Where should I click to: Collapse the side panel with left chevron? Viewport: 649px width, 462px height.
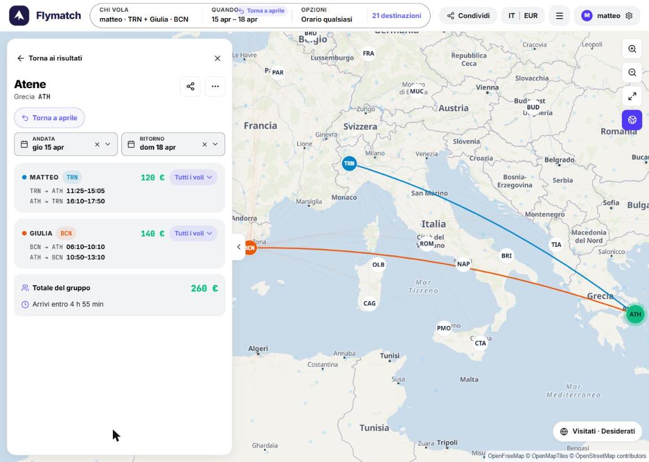pos(239,247)
